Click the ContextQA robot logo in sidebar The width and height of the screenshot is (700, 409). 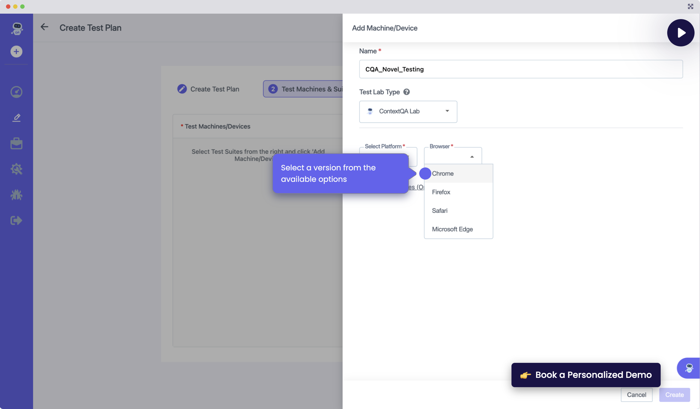pos(17,28)
